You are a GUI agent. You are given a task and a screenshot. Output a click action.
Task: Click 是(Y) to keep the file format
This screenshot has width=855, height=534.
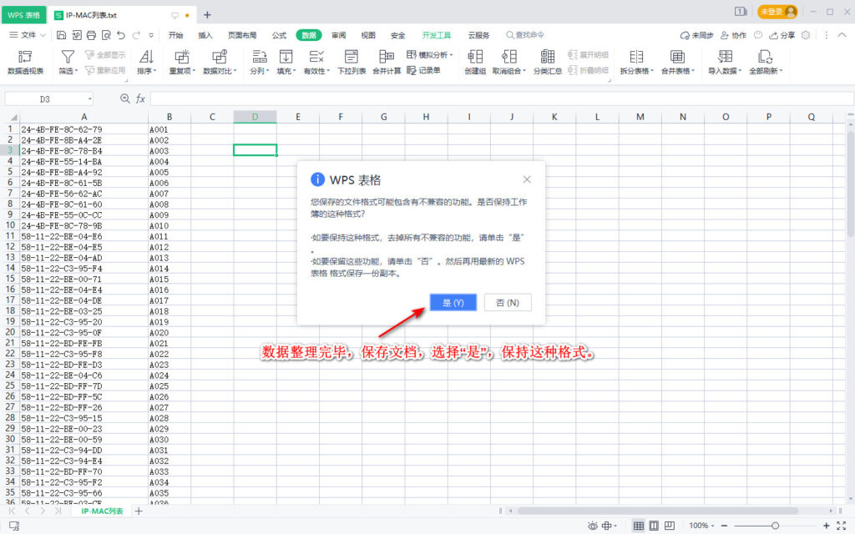click(x=453, y=303)
